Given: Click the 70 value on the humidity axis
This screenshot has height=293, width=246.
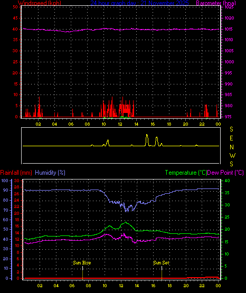Looking at the screenshot, I should 6,210.
